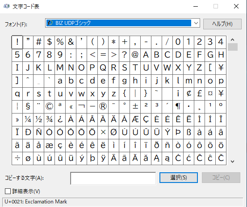This screenshot has width=247, height=207.
Task: Select the + plus sign character
Action: tap(125, 42)
